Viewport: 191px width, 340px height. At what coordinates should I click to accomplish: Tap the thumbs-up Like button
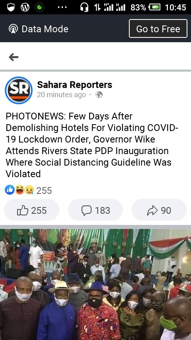click(32, 210)
